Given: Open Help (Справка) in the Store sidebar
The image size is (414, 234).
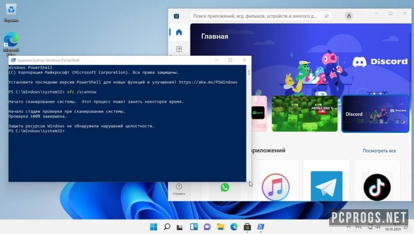Looking at the screenshot, I should click(x=179, y=189).
